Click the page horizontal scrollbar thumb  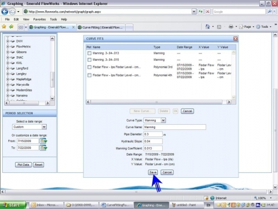[x=136, y=192]
